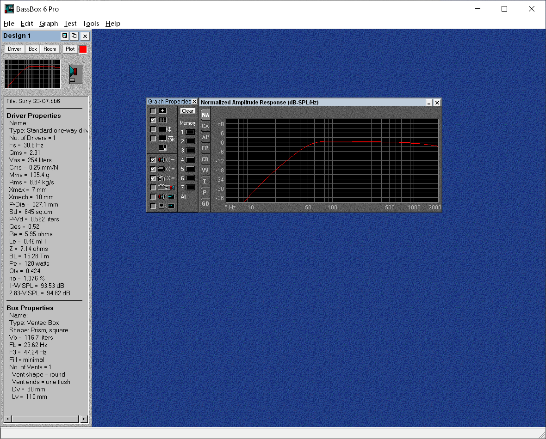546x439 pixels.
Task: Switch to the NA graph tab
Action: pos(205,115)
